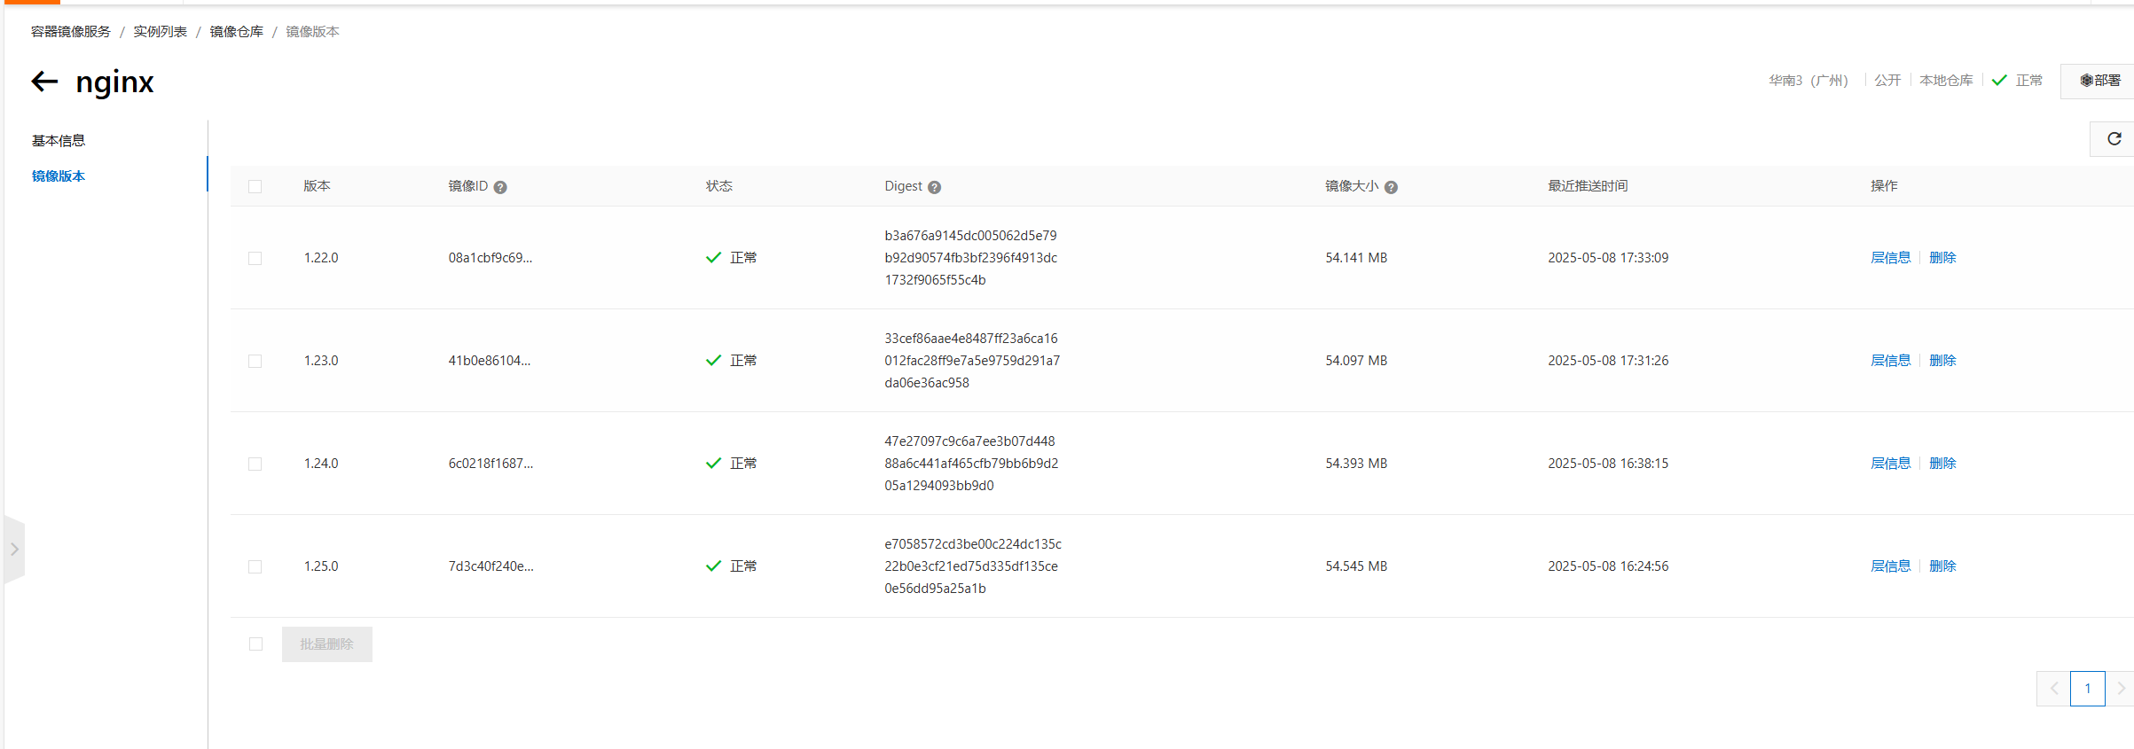Open help tooltip next to Digest
This screenshot has height=749, width=2134.
[934, 187]
